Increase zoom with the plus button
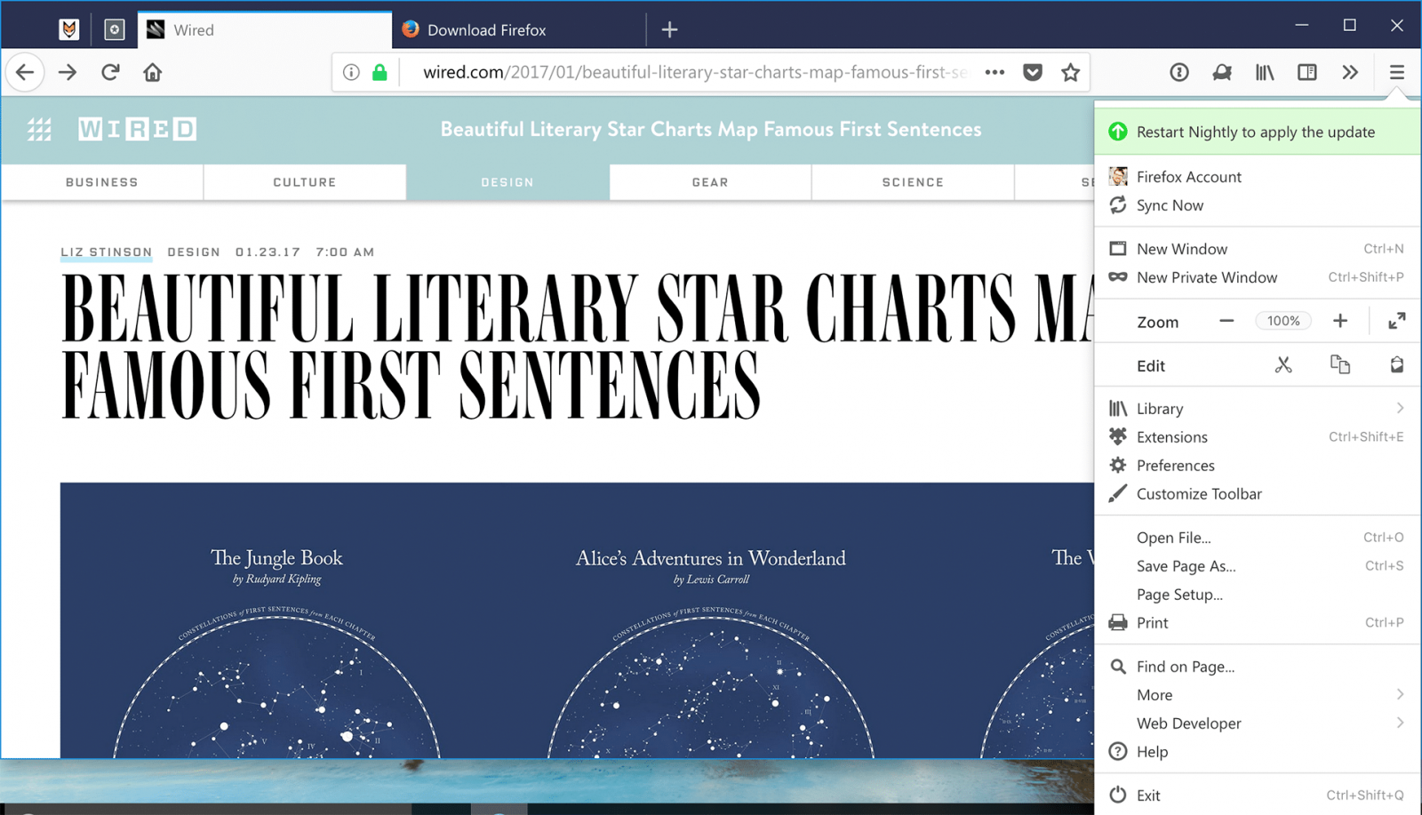Viewport: 1422px width, 815px height. tap(1339, 321)
